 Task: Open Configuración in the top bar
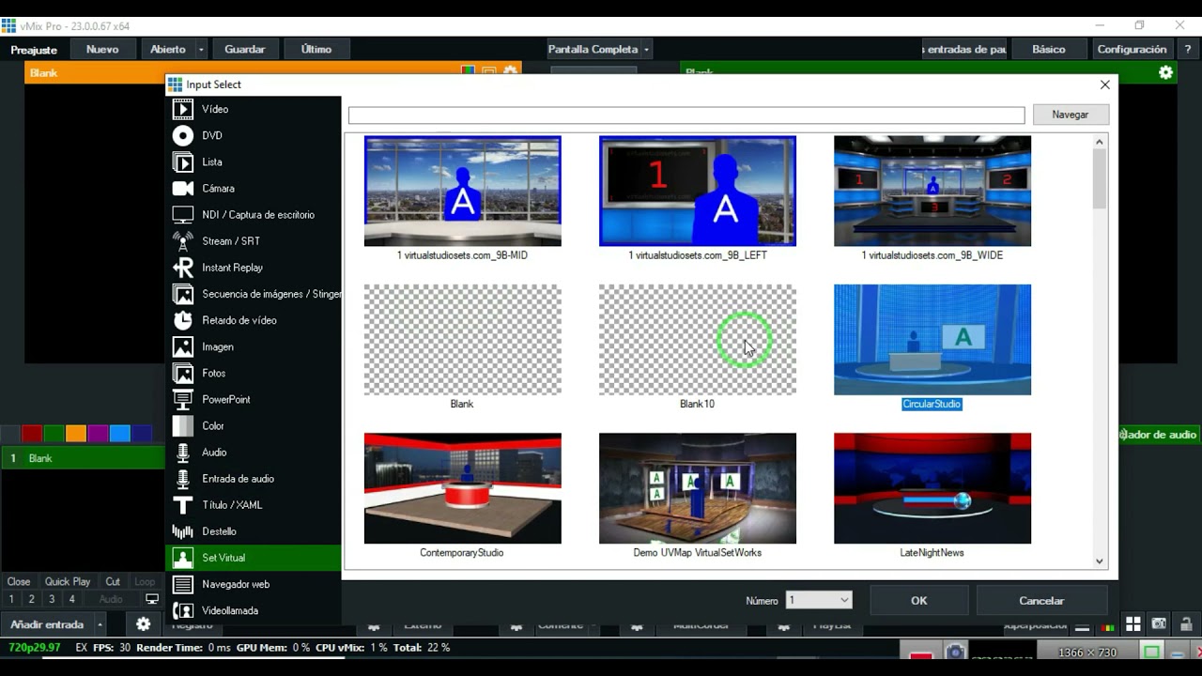coord(1132,49)
